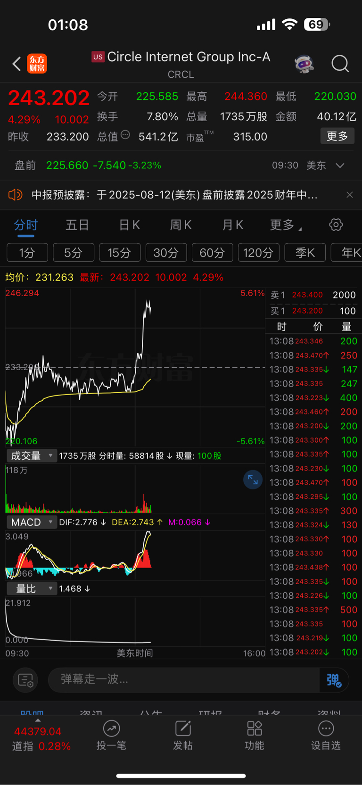Tap the danmaku list settings icon
This screenshot has height=785, width=362.
point(25,680)
